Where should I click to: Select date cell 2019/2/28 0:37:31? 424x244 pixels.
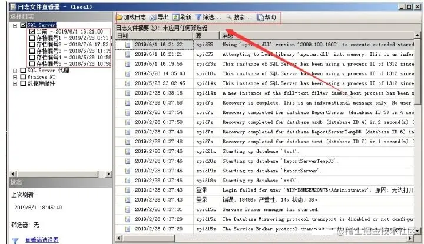tap(159, 210)
